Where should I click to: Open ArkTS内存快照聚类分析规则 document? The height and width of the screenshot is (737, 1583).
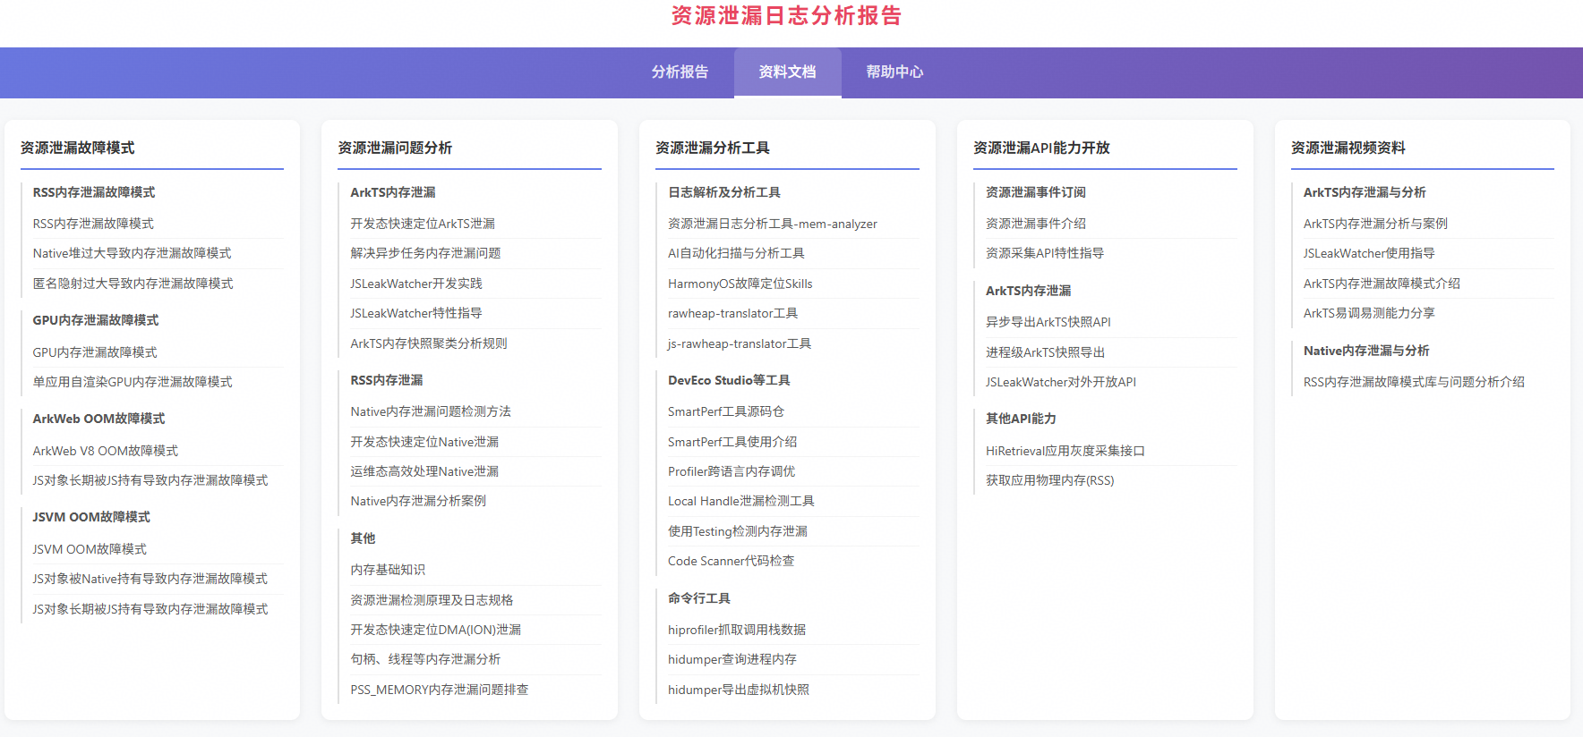[429, 343]
